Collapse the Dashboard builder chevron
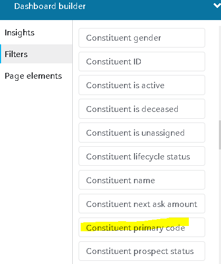 [x=217, y=6]
